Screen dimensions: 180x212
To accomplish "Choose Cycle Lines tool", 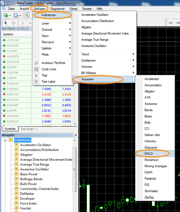I will [52, 69].
